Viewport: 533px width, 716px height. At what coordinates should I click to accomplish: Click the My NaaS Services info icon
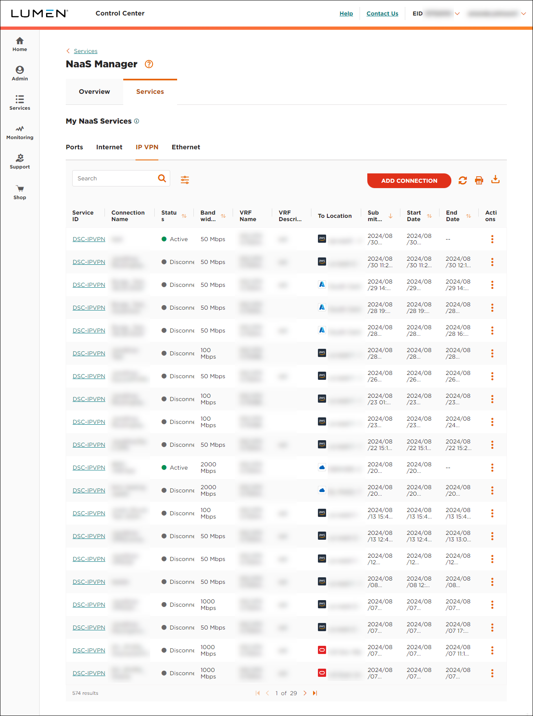pyautogui.click(x=137, y=121)
